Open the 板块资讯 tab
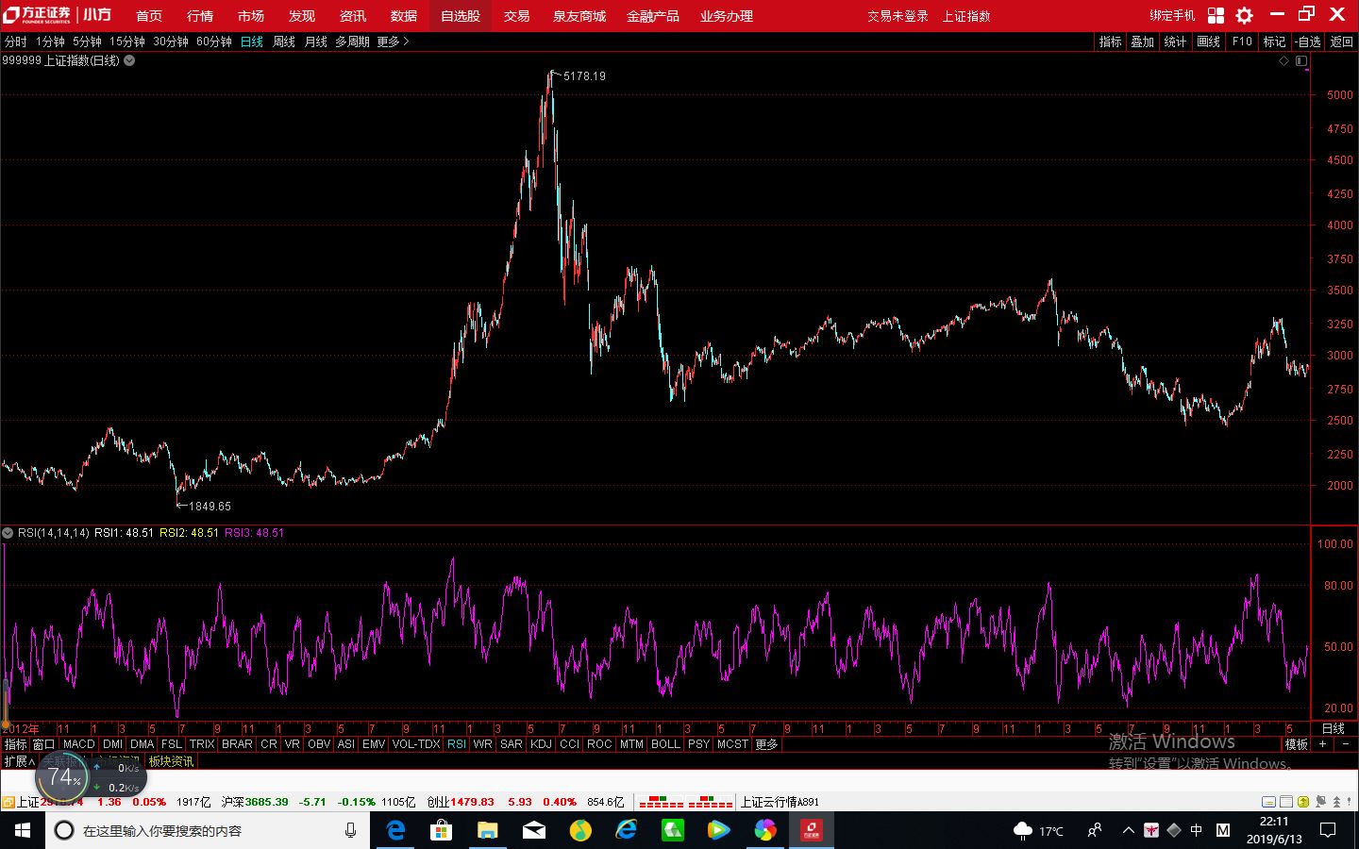 (x=171, y=761)
